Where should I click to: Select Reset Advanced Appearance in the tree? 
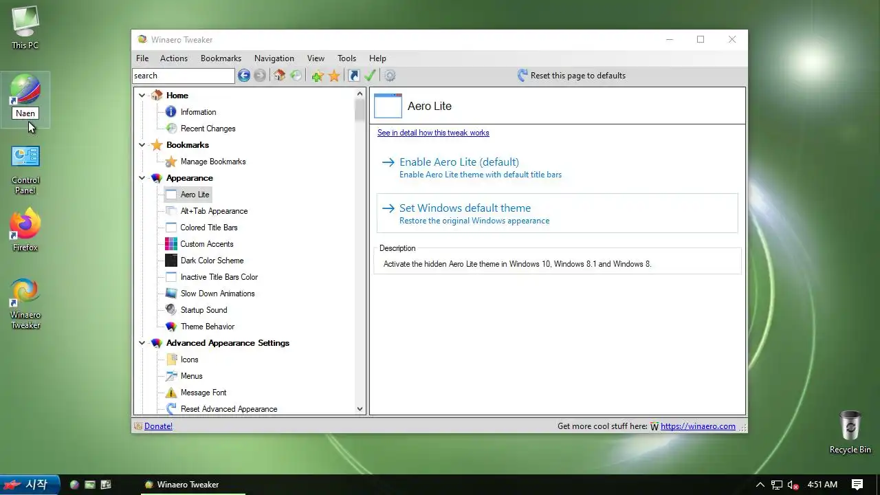tap(229, 409)
